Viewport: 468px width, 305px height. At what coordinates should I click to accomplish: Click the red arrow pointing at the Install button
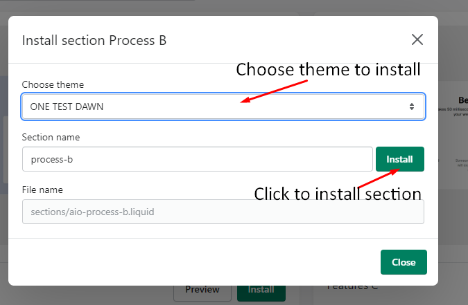coord(379,178)
